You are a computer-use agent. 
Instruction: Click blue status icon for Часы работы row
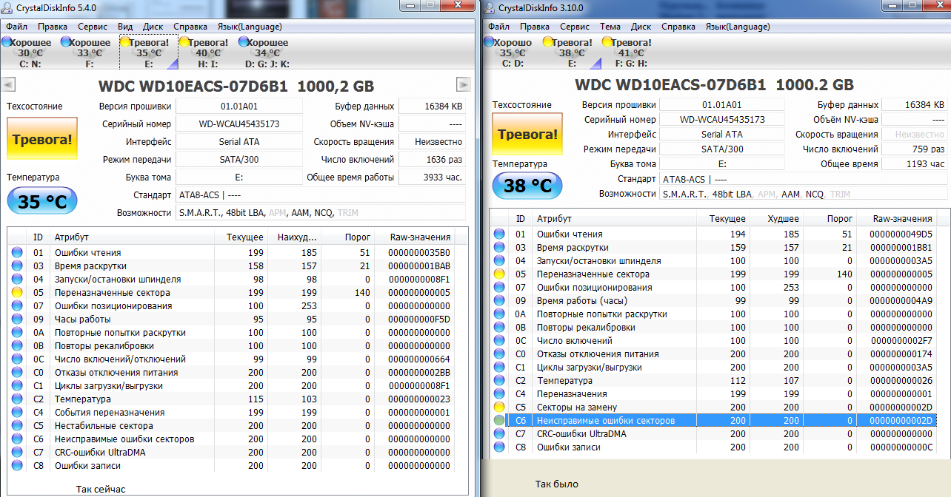[17, 319]
